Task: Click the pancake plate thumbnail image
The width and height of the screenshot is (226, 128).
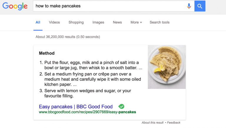Action: (x=167, y=67)
